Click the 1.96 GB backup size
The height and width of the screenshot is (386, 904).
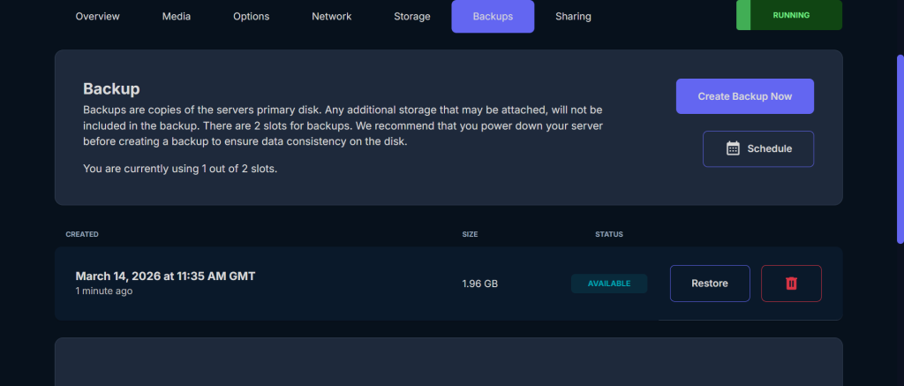coord(479,284)
